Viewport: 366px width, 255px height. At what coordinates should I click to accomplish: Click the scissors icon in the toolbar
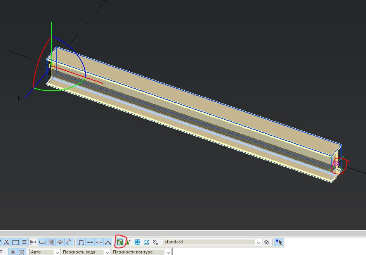(x=7, y=242)
